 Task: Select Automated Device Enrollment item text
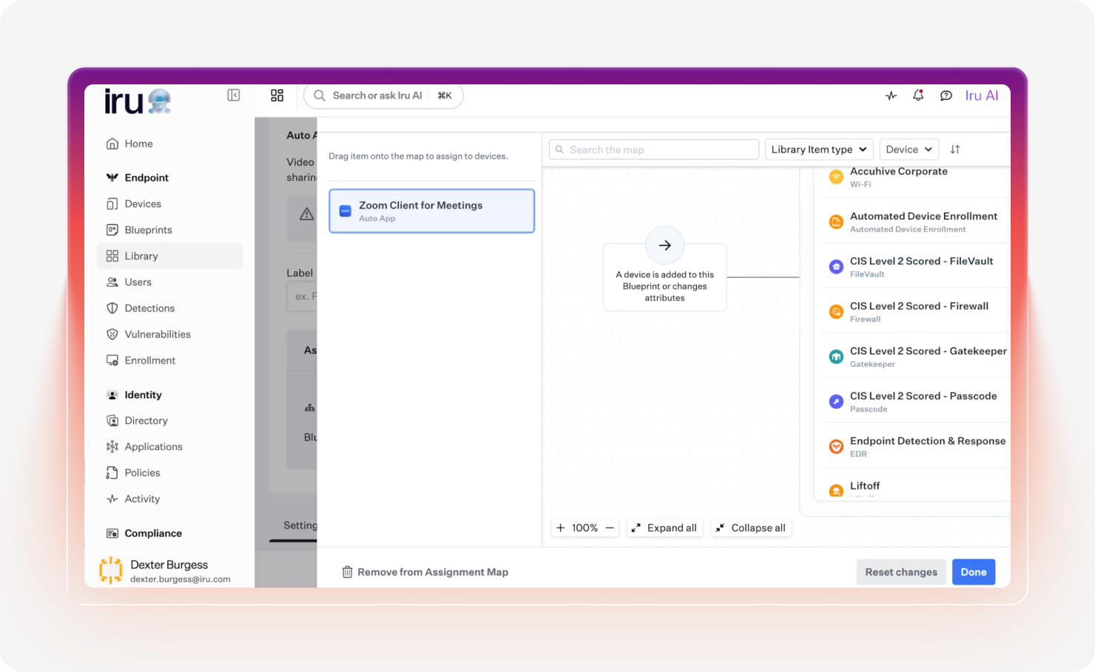pos(923,216)
